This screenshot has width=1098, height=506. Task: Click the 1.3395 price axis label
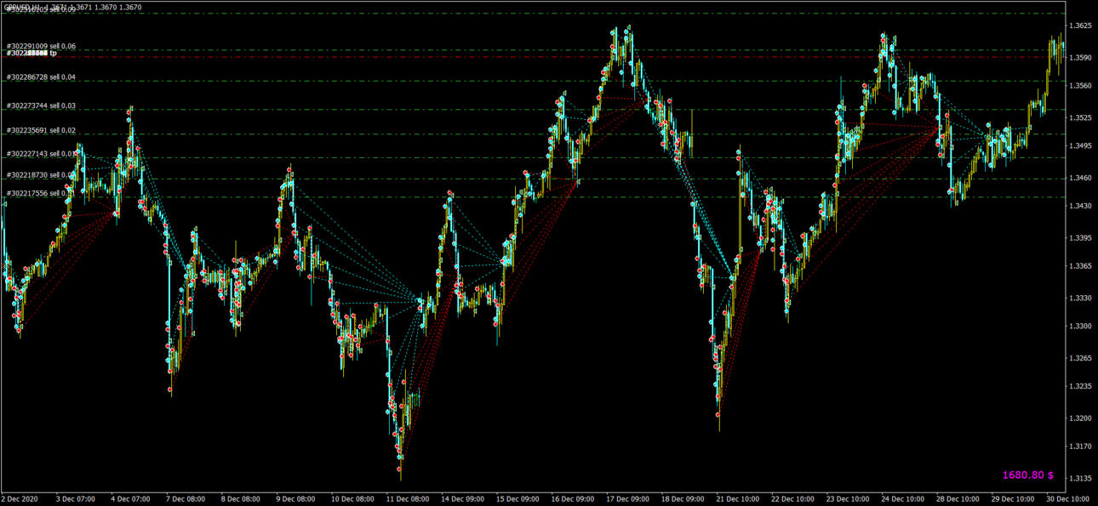pos(1081,238)
